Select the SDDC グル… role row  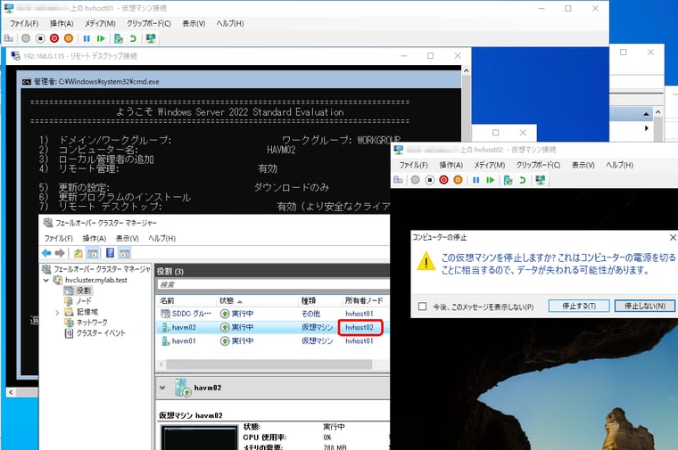click(x=272, y=314)
